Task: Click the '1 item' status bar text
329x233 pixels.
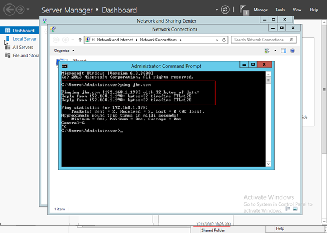Action: click(60, 209)
